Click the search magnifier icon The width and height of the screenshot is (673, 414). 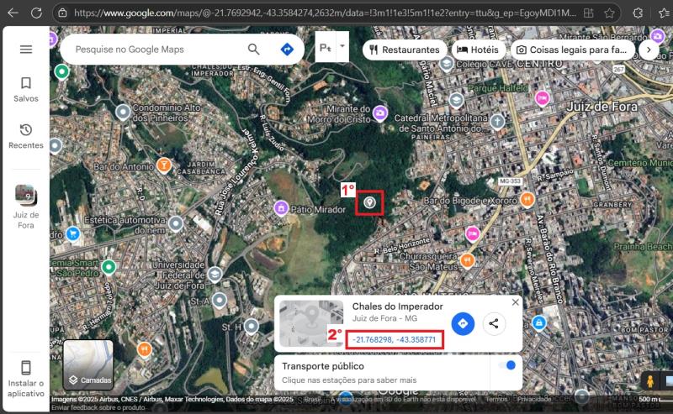(254, 50)
